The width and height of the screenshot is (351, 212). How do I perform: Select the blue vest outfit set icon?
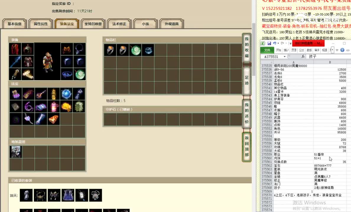tap(68, 195)
